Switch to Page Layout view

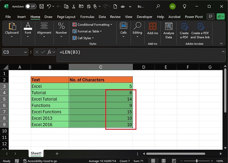[x=163, y=161]
